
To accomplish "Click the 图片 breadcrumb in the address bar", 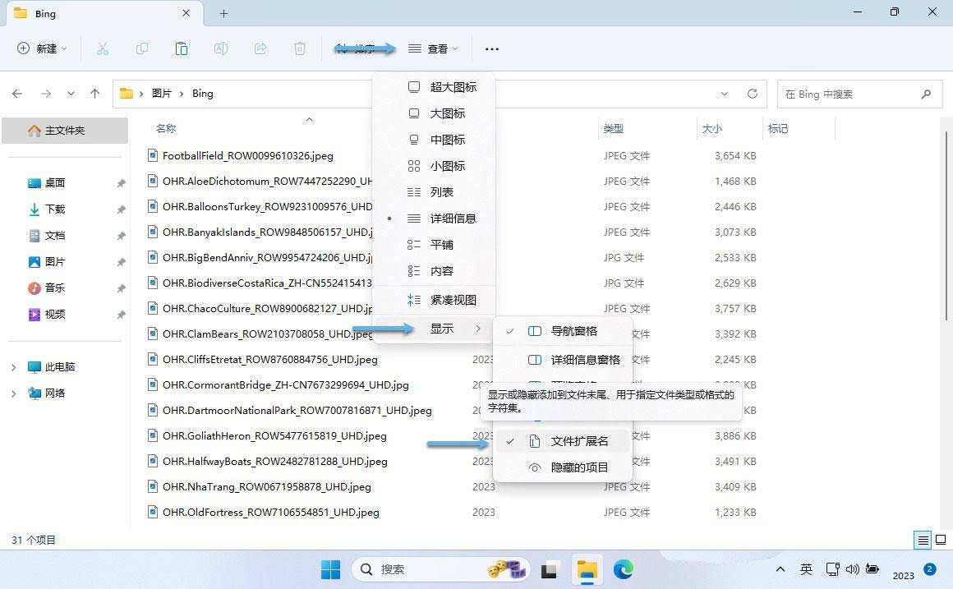I will (x=162, y=94).
